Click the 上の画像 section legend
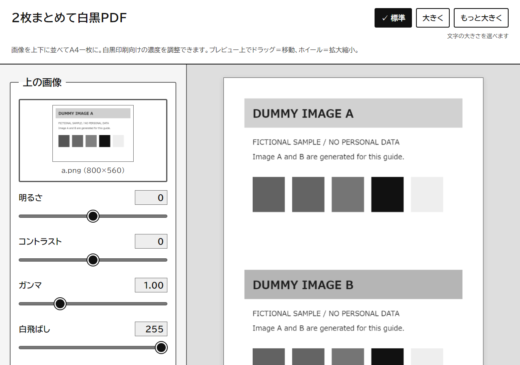The width and height of the screenshot is (520, 365). (42, 82)
